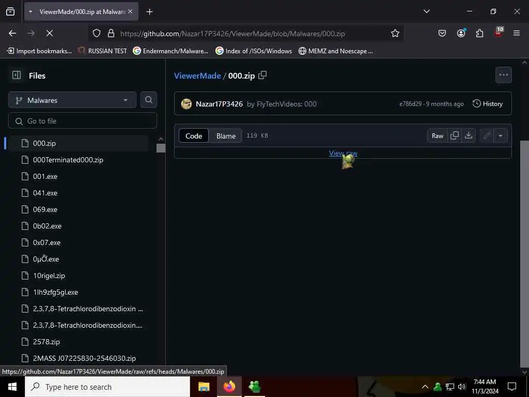Expand Malwares branch selector dropdown
The width and height of the screenshot is (529, 397).
pos(72,100)
